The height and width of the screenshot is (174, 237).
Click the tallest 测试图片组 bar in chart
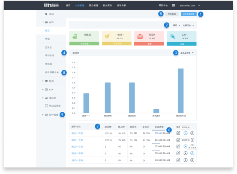coord(180,91)
